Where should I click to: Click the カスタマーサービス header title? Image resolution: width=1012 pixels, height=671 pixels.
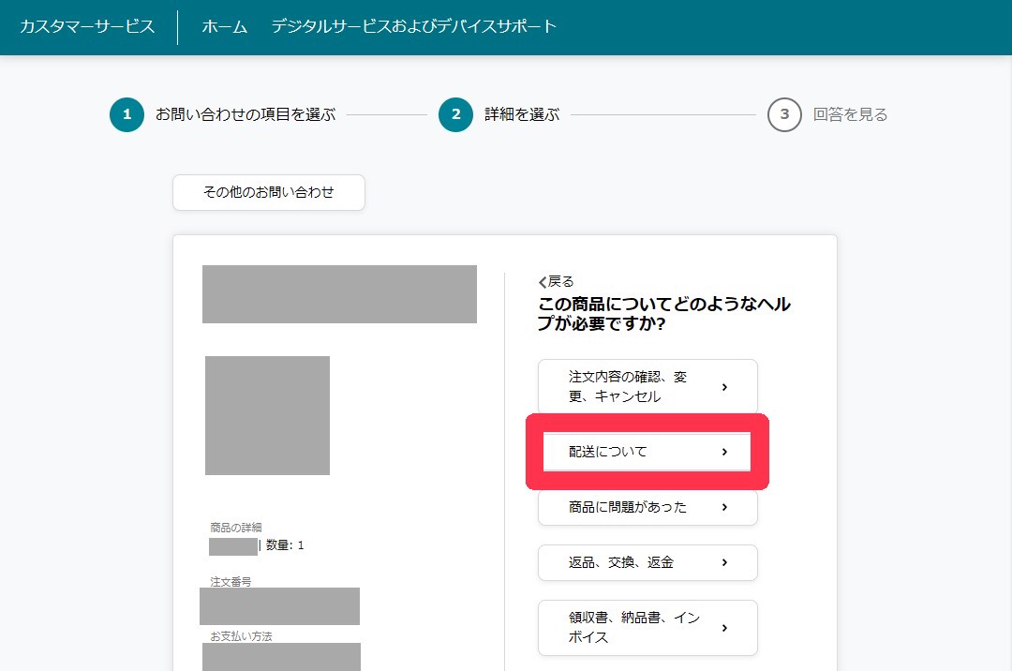tap(87, 26)
